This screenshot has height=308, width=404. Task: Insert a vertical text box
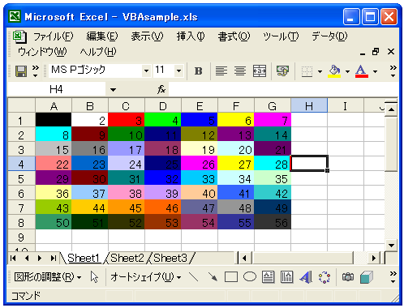point(286,277)
